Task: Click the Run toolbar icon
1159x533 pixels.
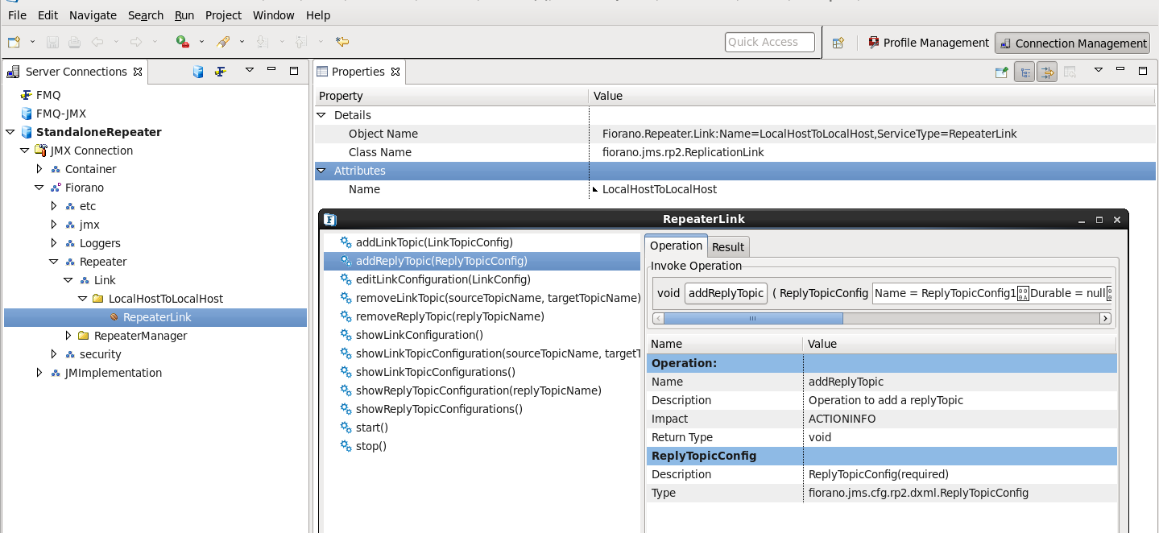Action: [183, 42]
